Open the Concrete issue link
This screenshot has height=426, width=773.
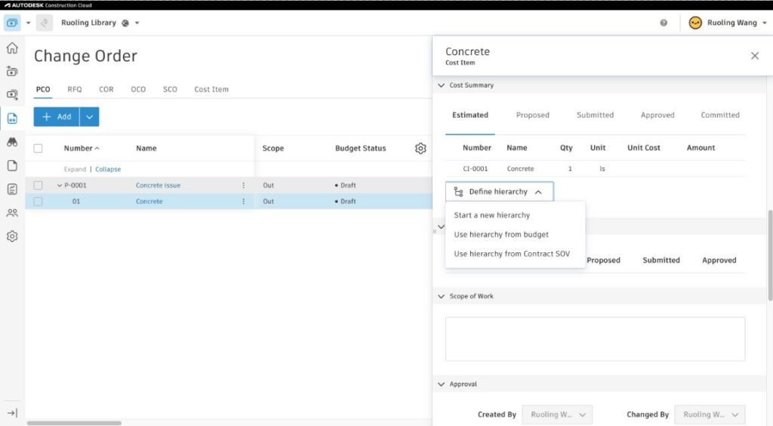point(159,185)
